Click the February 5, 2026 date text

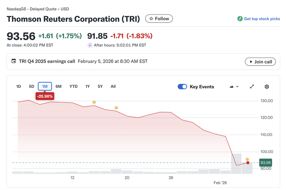pyautogui.click(x=113, y=61)
